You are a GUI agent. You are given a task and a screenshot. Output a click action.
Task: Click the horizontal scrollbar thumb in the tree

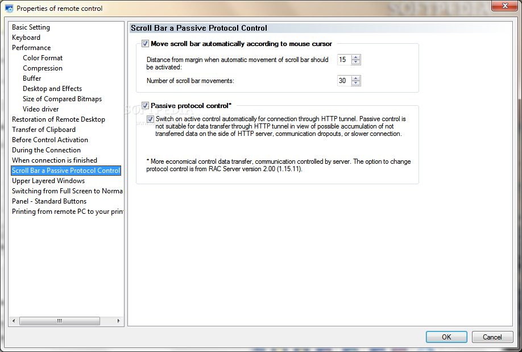tap(60, 321)
